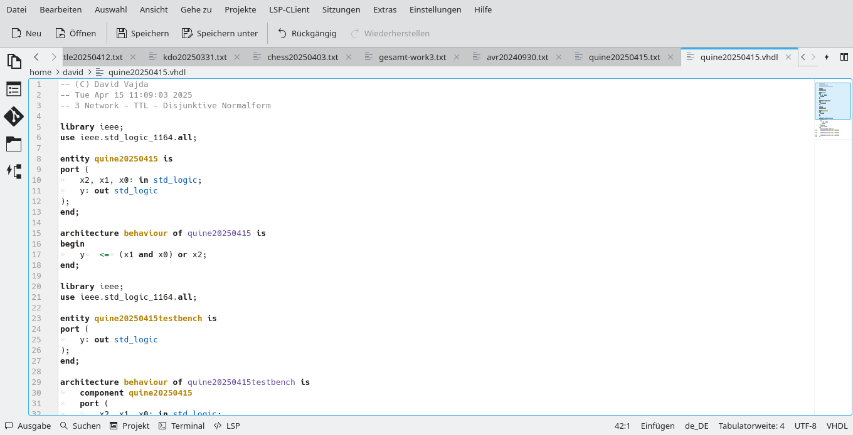Open the Git tool view in sidebar
Viewport: 853px width, 435px height.
coord(14,116)
